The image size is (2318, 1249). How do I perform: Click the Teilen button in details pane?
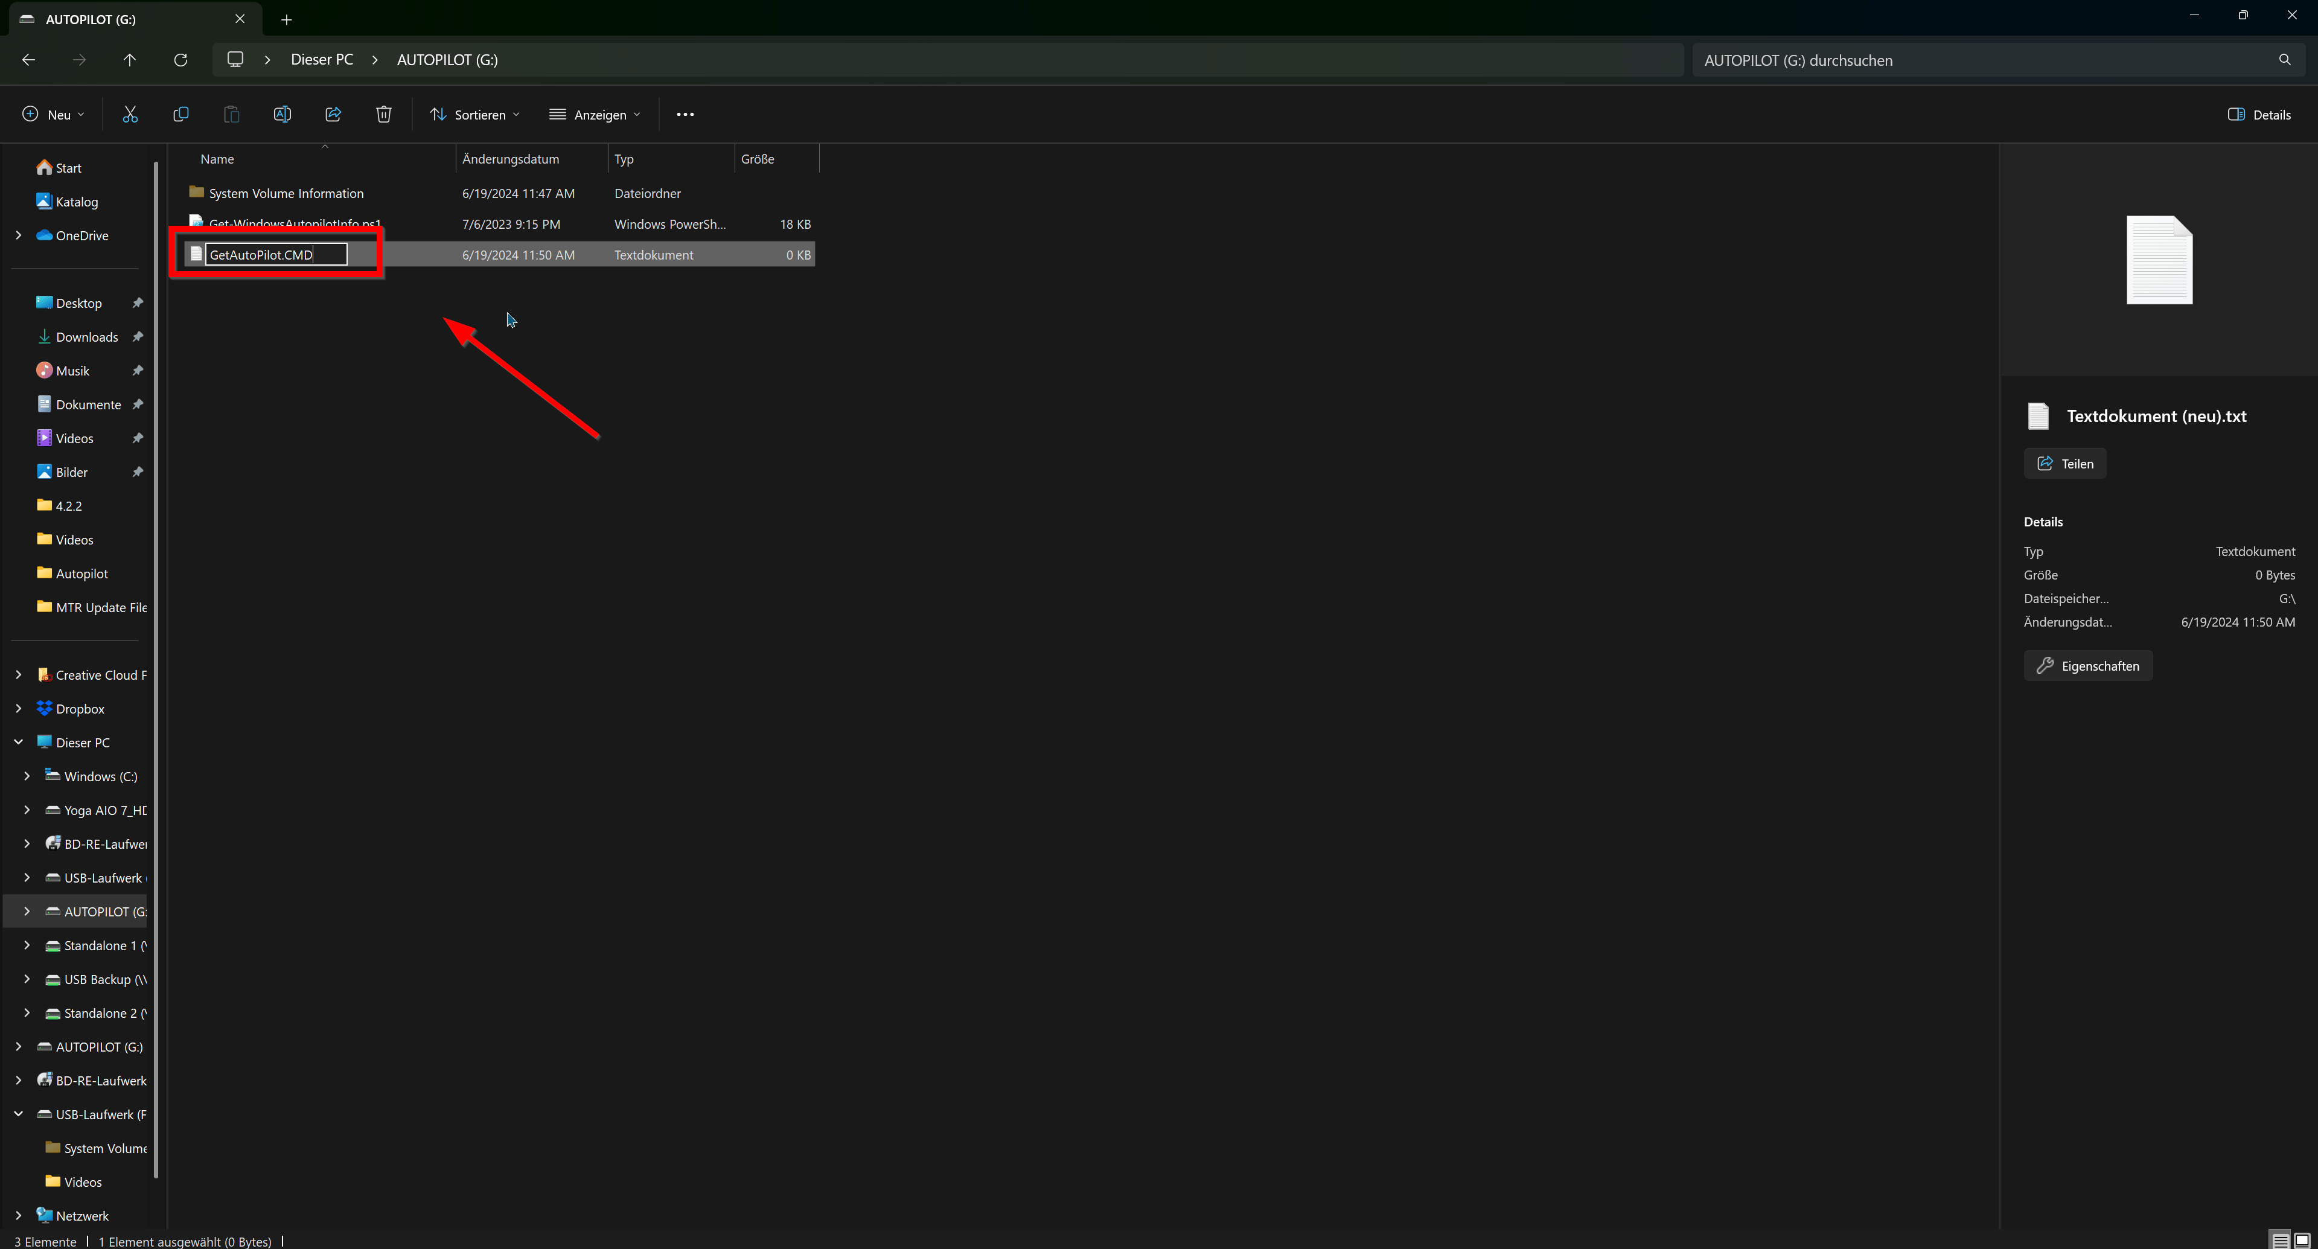(x=2065, y=464)
